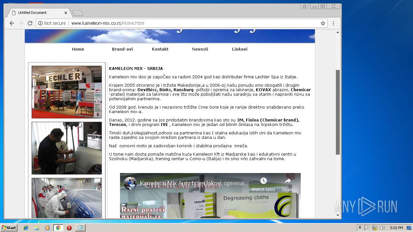The width and height of the screenshot is (413, 232).
Task: Show hidden system tray icons
Action: click(x=360, y=228)
